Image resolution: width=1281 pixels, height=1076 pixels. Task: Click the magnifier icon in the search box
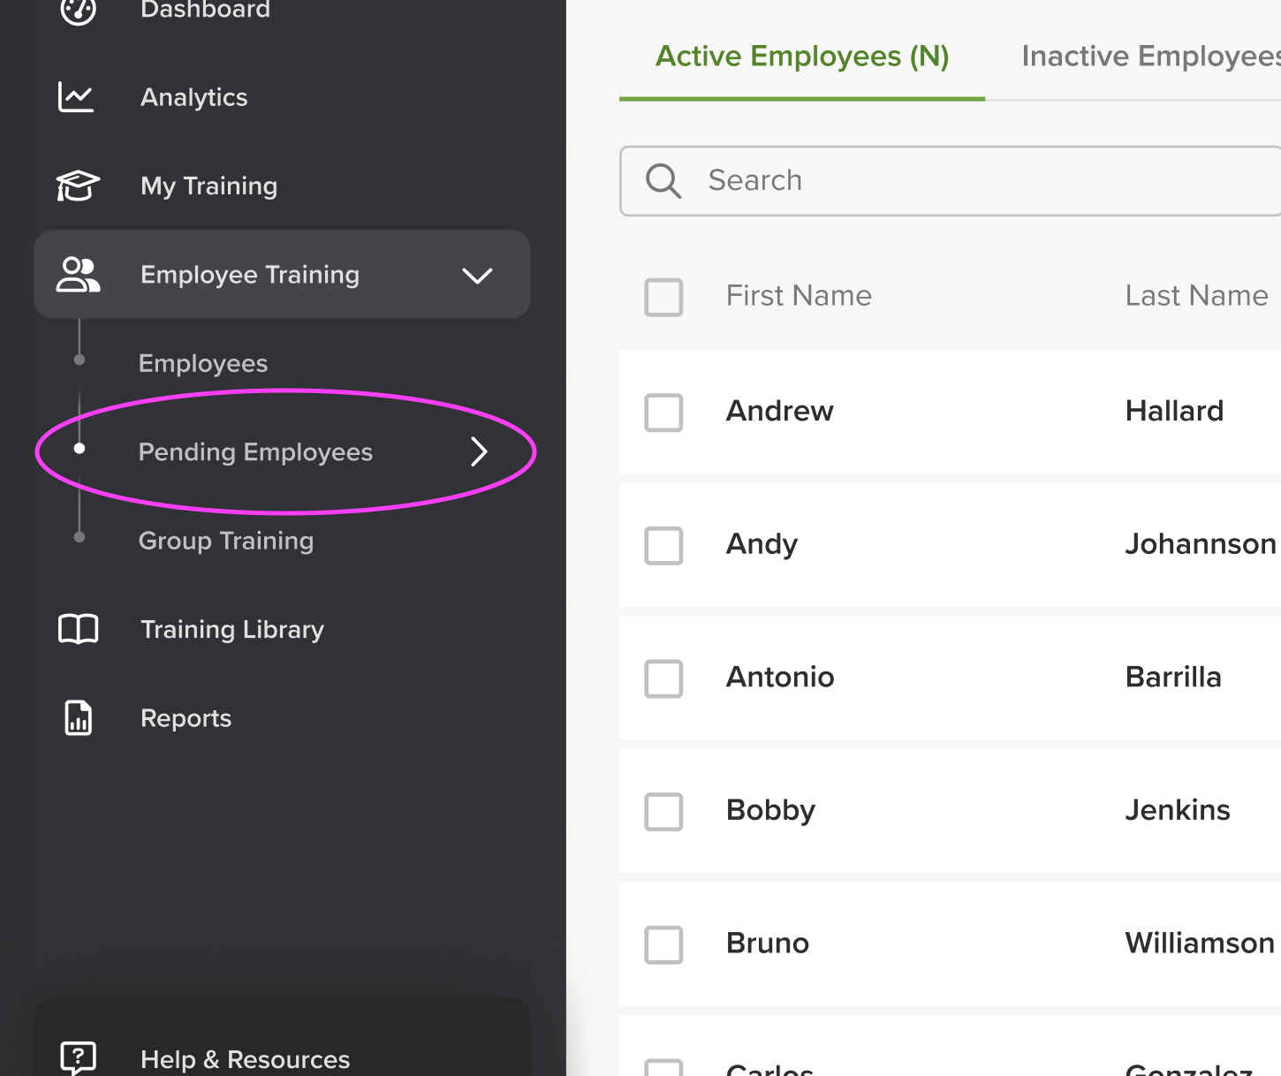click(x=663, y=181)
